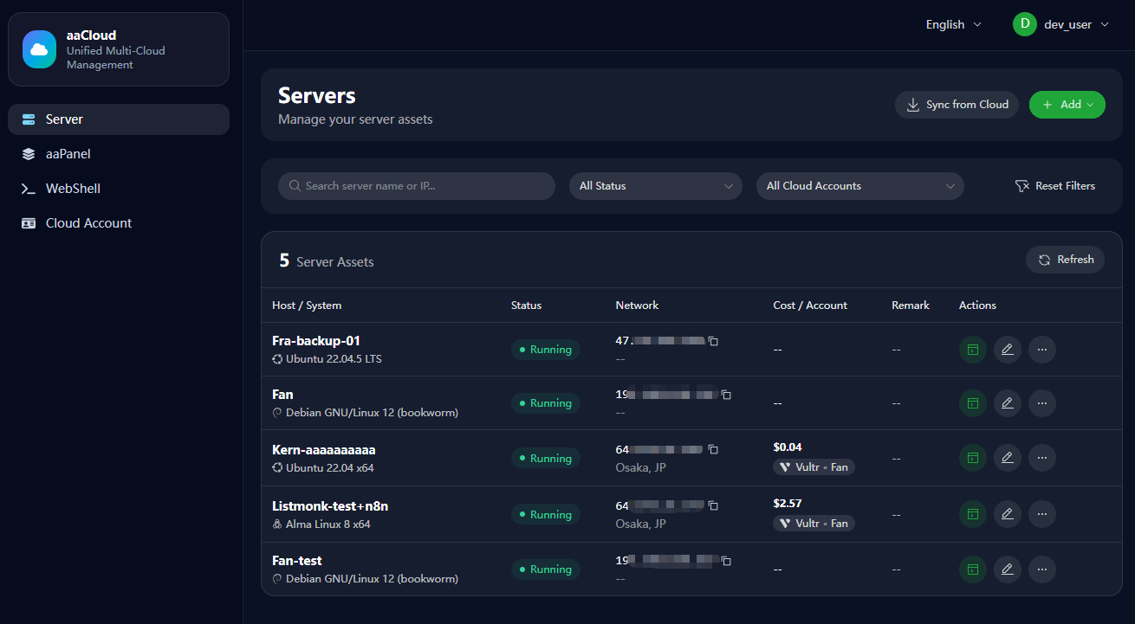1135x624 pixels.
Task: Expand the All Status filter dropdown
Action: 655,186
